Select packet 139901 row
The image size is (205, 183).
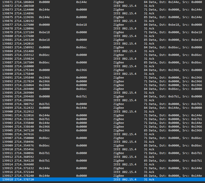pos(102,116)
